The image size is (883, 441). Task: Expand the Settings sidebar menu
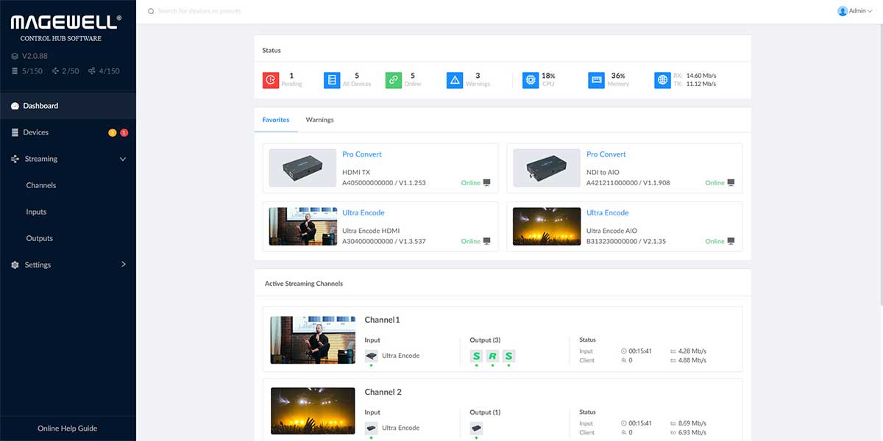click(123, 265)
